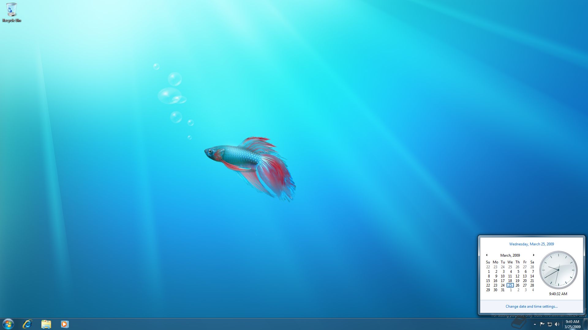Show hidden tray icons arrow
Screen dimensions: 588x330
535,324
